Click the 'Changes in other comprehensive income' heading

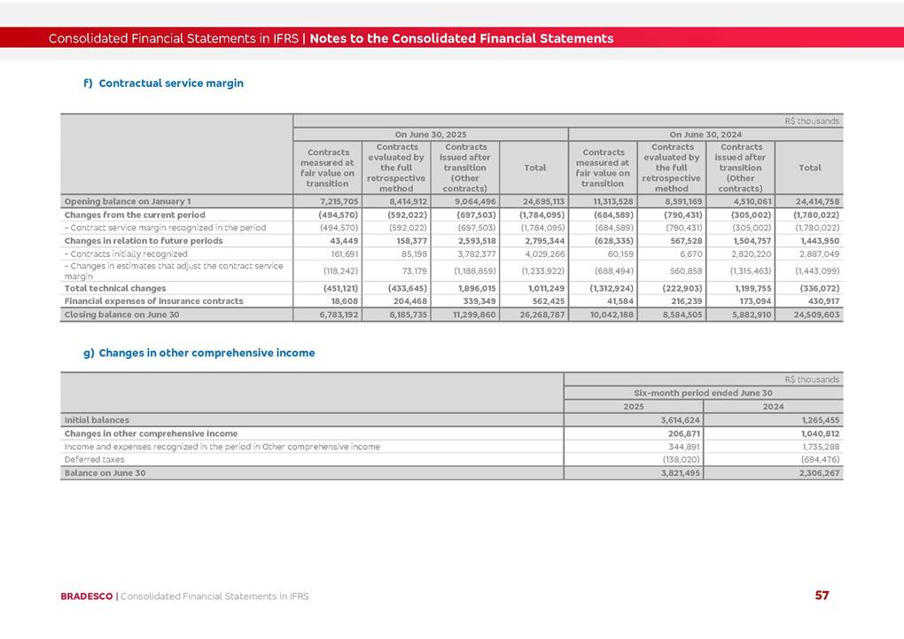point(207,353)
